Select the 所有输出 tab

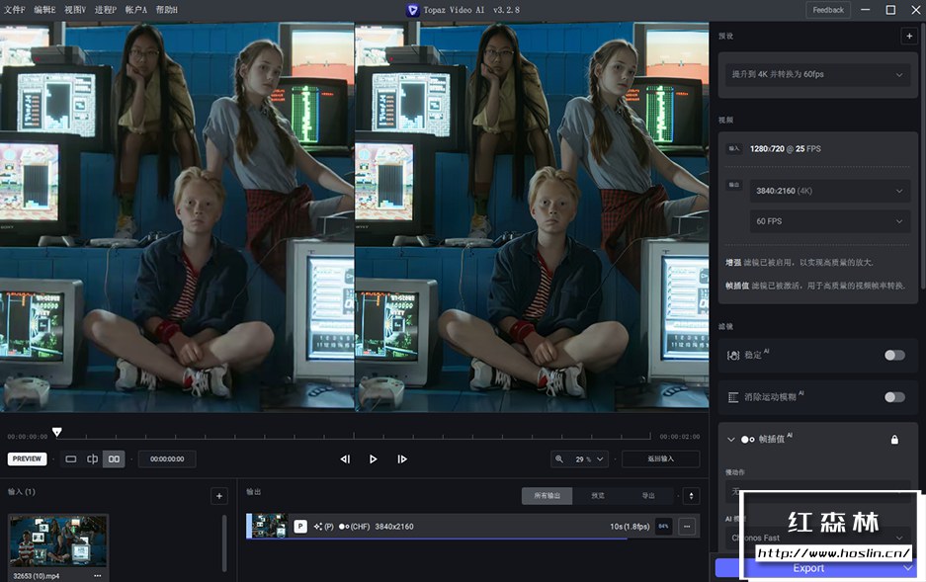coord(547,496)
